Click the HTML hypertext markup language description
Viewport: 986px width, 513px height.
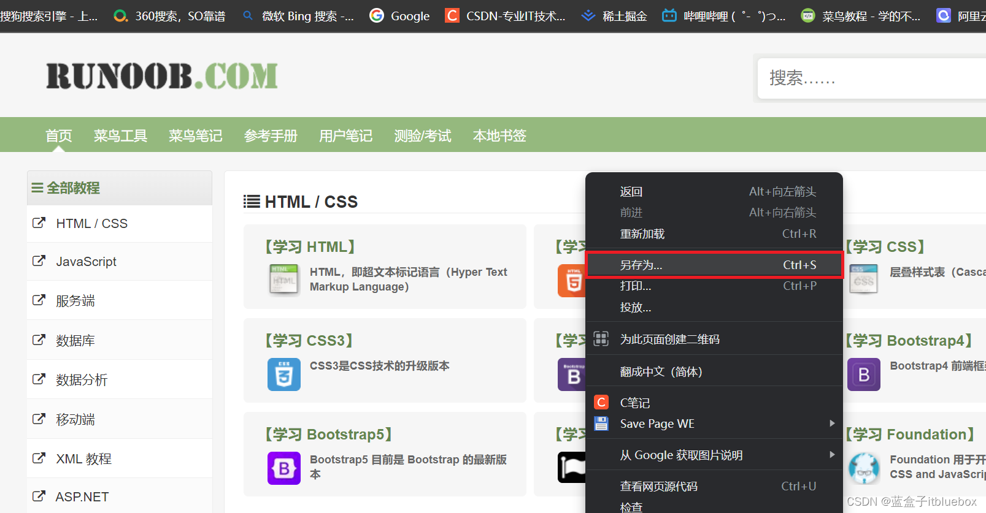click(x=409, y=279)
